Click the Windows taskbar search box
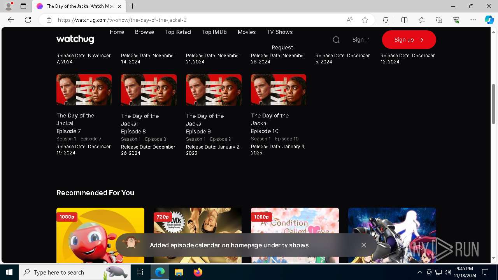Image resolution: width=498 pixels, height=280 pixels. click(x=74, y=272)
